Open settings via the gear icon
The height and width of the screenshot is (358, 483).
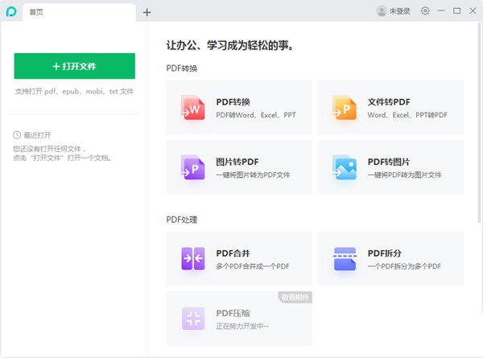[425, 10]
